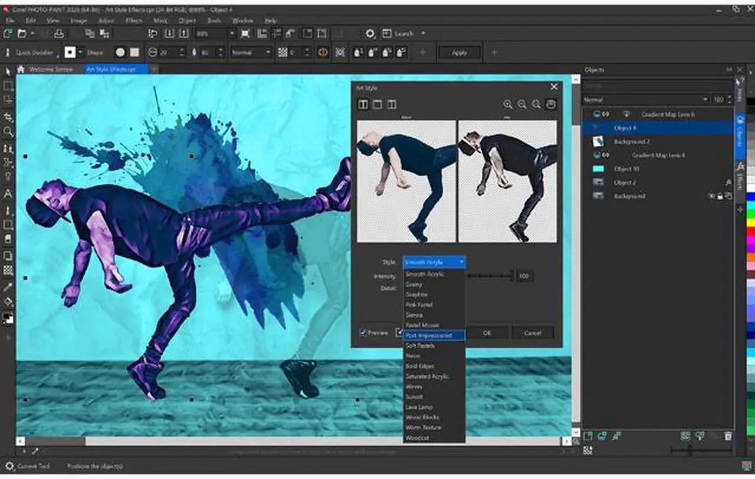Click navigator magnifier at canvas bottom-right corner
Image resolution: width=755 pixels, height=479 pixels.
[576, 441]
